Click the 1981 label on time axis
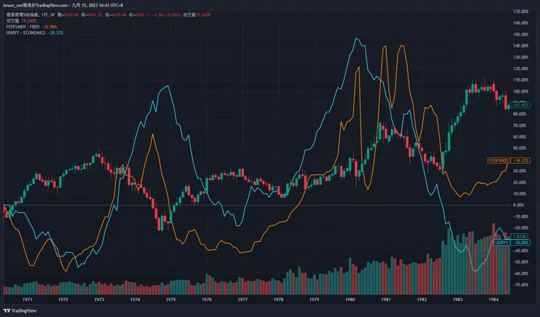 386,300
